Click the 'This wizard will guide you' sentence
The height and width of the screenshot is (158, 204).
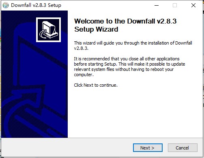pos(133,45)
